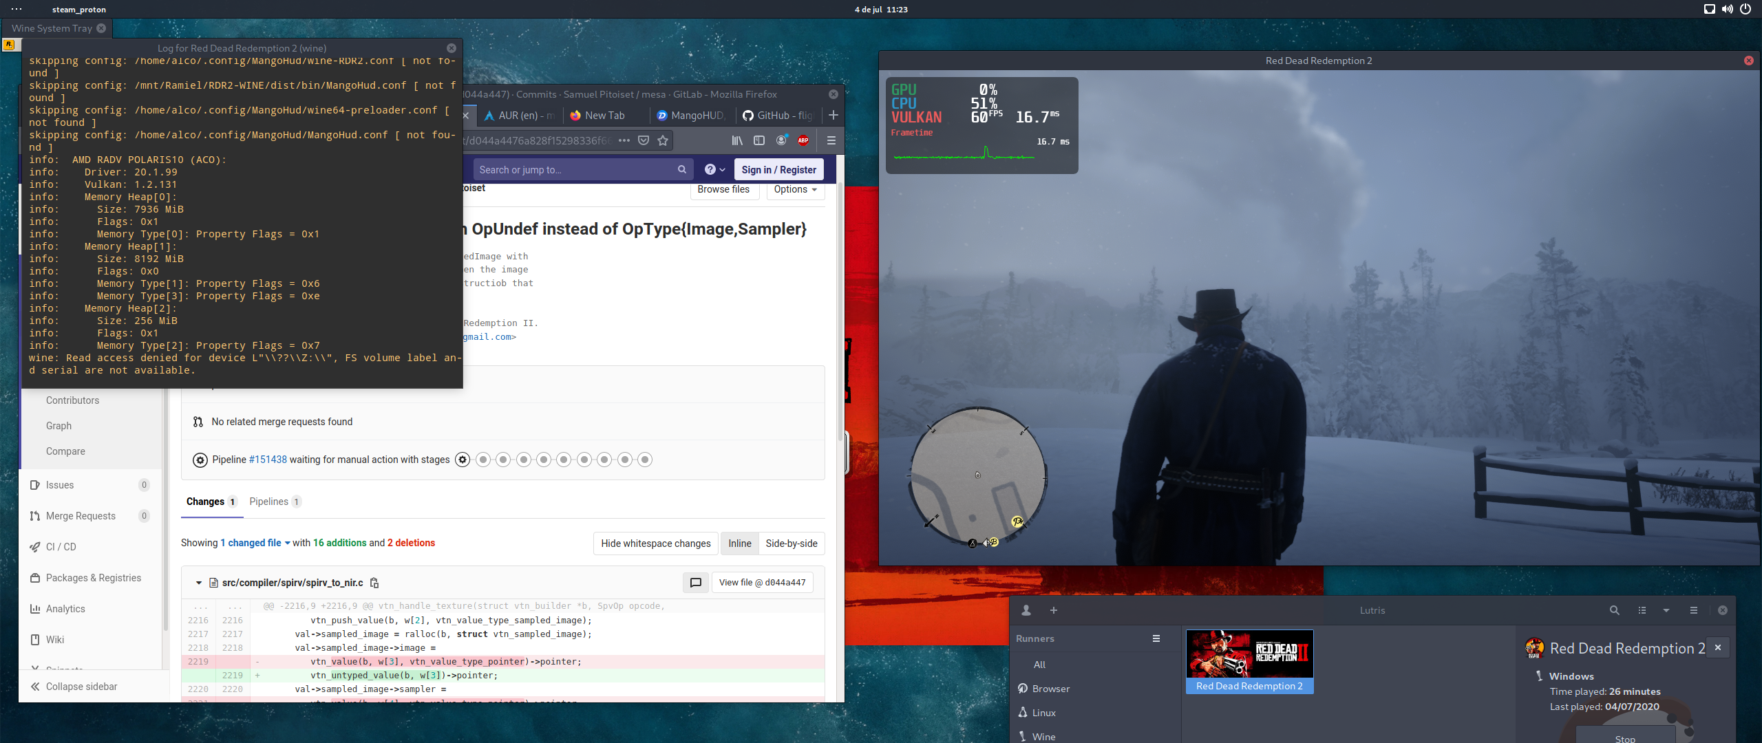Open Contributors in GitLab sidebar
This screenshot has height=743, width=1762.
point(72,400)
